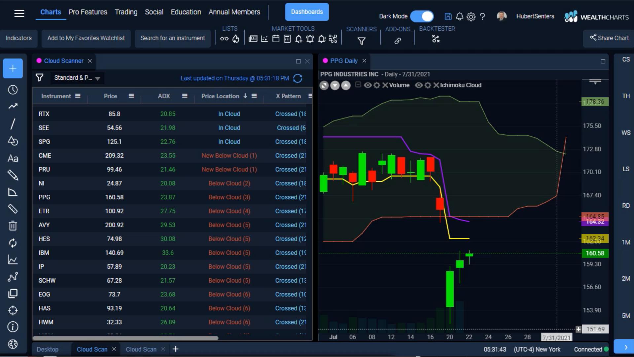Open the Add-ons link icon
634x357 pixels.
[x=398, y=41]
